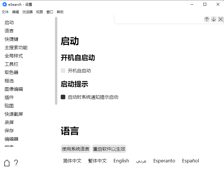The image size is (224, 169).
Task: Open the 浏览器 menu
Action: click(x=27, y=12)
